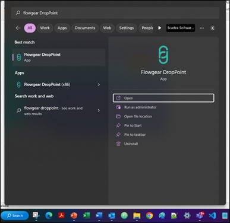Choose Open file location
Image resolution: width=230 pixels, height=223 pixels.
(x=163, y=116)
